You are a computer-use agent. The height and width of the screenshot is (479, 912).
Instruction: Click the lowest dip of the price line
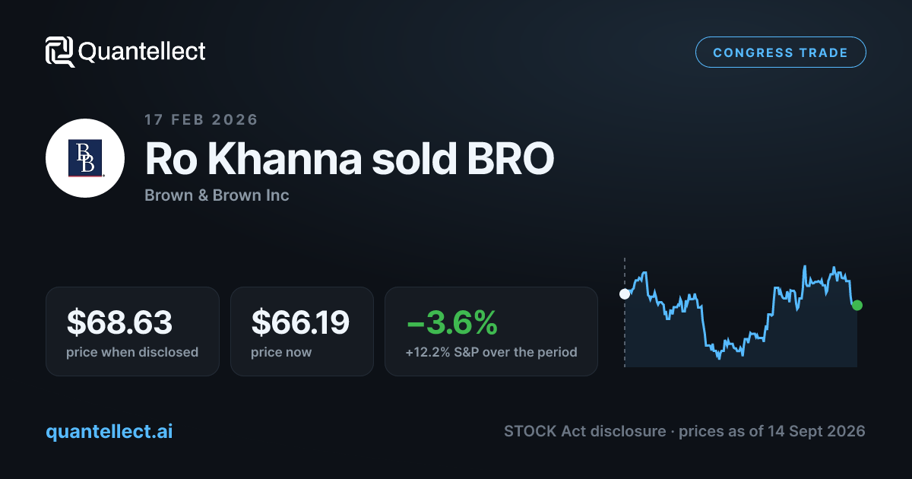point(719,358)
